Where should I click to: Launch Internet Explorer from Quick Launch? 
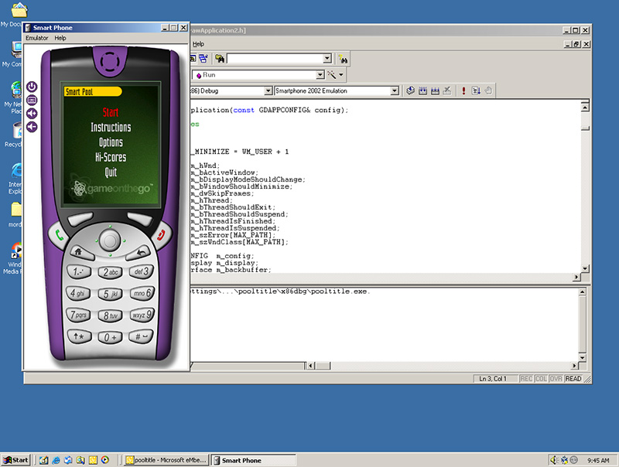[x=56, y=460]
